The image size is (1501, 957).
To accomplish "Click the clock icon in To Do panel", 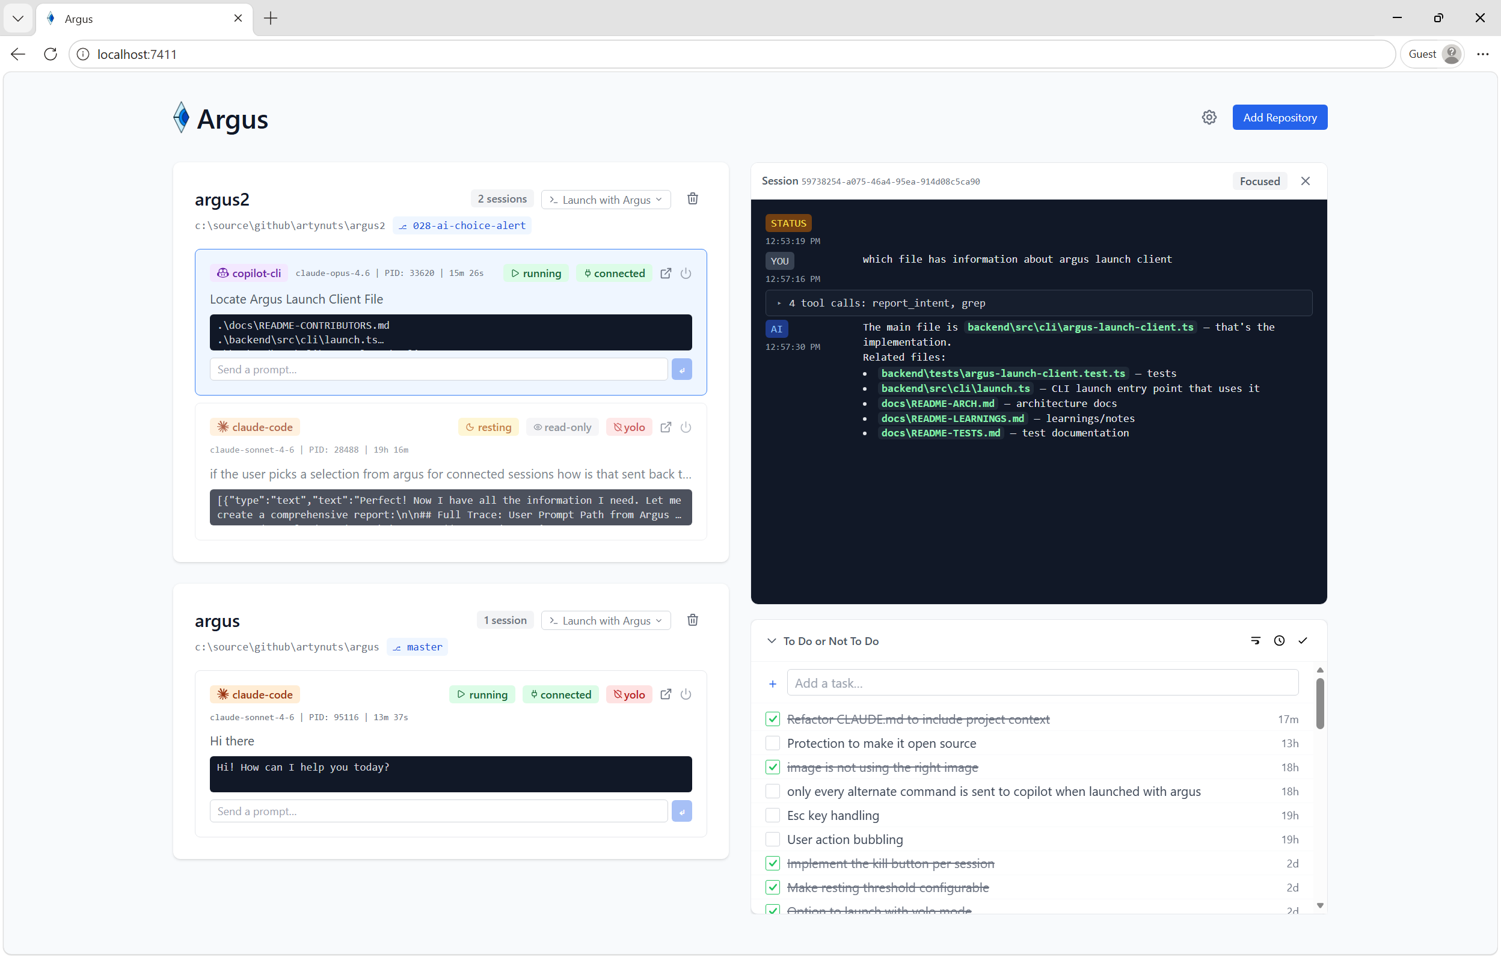I will tap(1278, 640).
